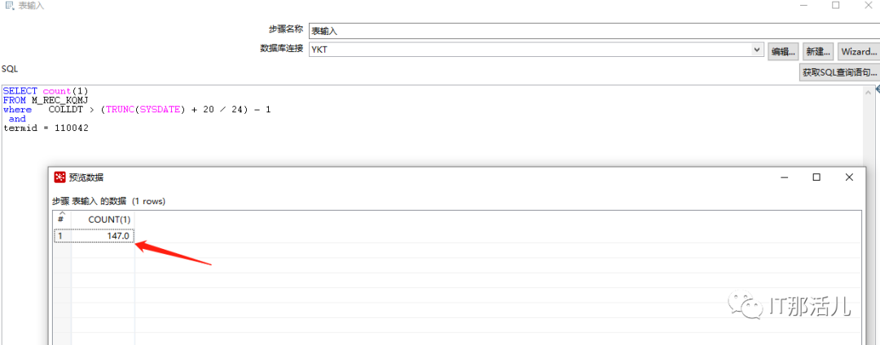Select the 147.0 result cell
Viewport: 880px width, 345px height.
click(103, 236)
